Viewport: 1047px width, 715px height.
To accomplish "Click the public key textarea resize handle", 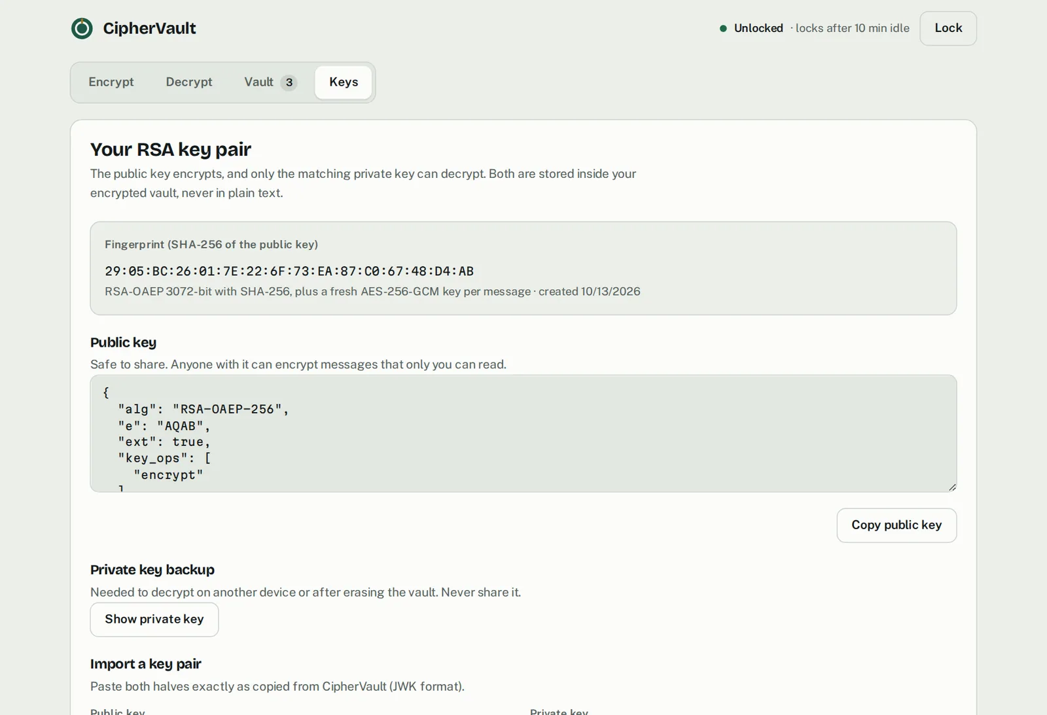I will (x=952, y=487).
